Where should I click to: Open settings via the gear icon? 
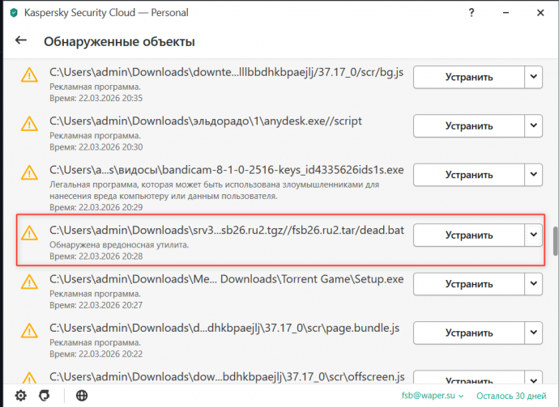point(20,396)
